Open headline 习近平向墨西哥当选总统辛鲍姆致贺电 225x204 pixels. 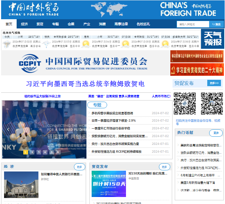[85, 84]
